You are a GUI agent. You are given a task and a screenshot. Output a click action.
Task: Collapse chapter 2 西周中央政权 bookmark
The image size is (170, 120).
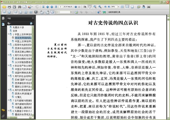click(x=8, y=44)
